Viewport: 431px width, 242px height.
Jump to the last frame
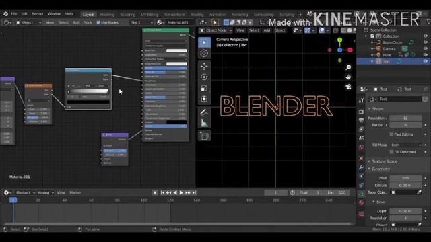coord(194,193)
